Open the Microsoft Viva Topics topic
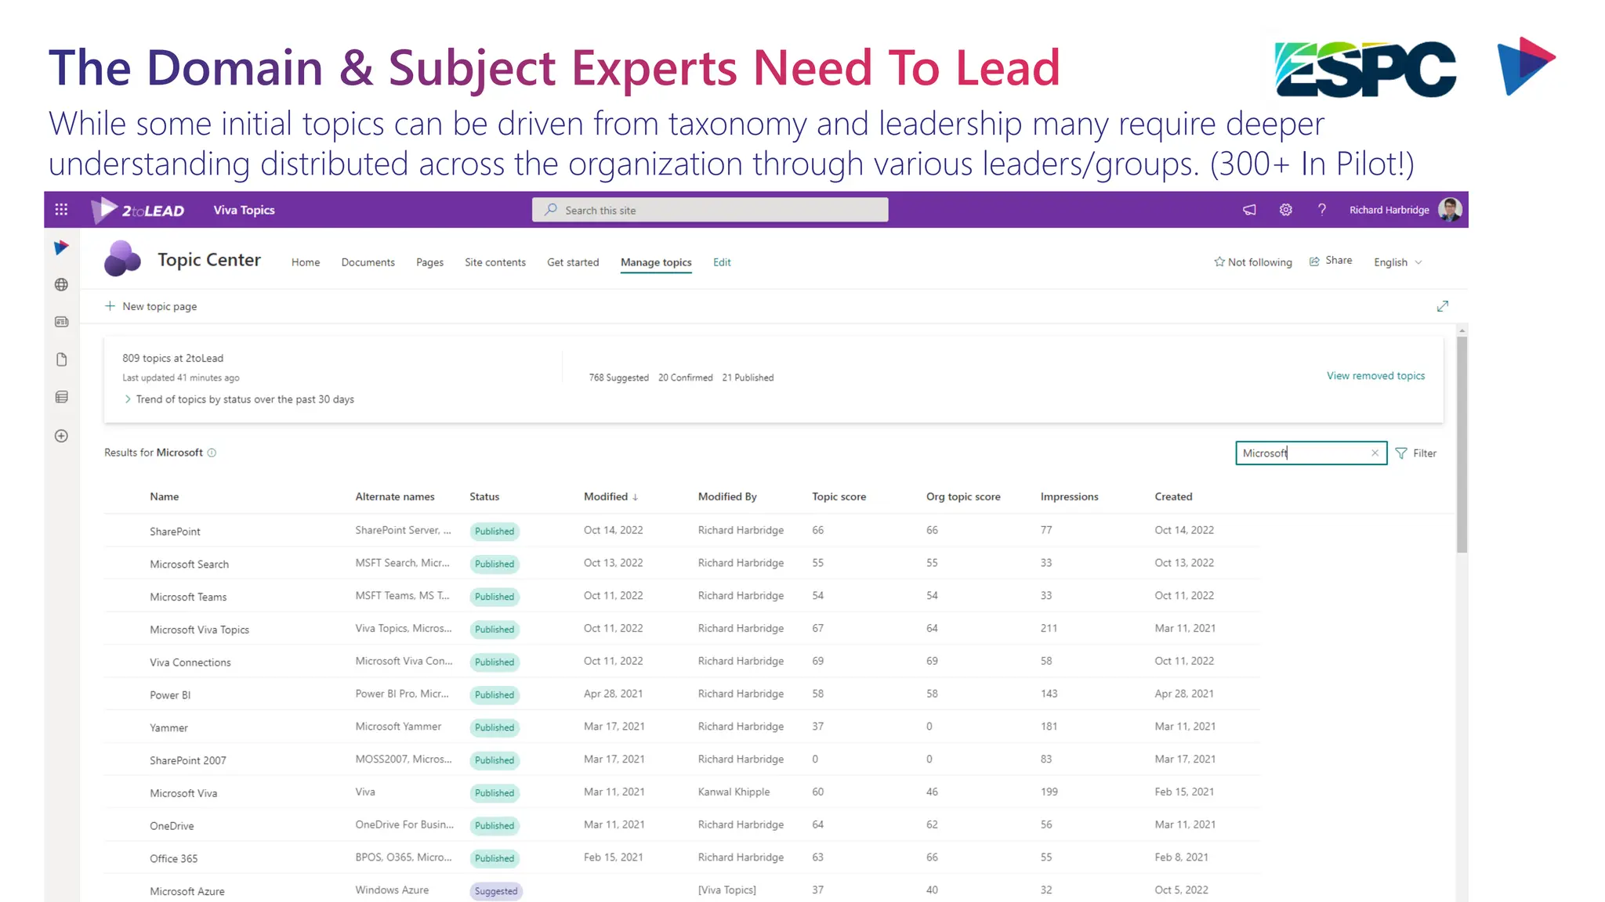 point(199,630)
